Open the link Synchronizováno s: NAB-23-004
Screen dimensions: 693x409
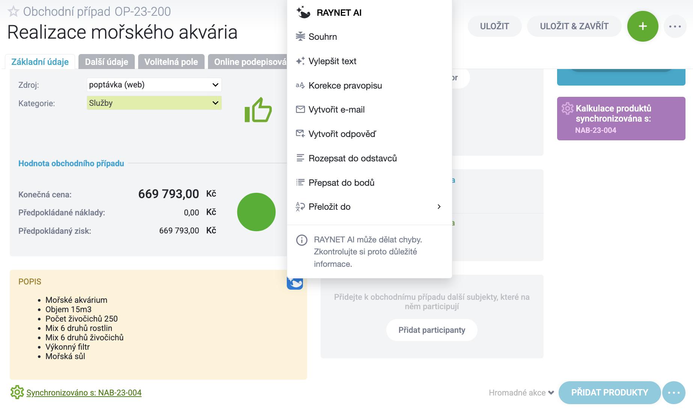click(x=84, y=392)
